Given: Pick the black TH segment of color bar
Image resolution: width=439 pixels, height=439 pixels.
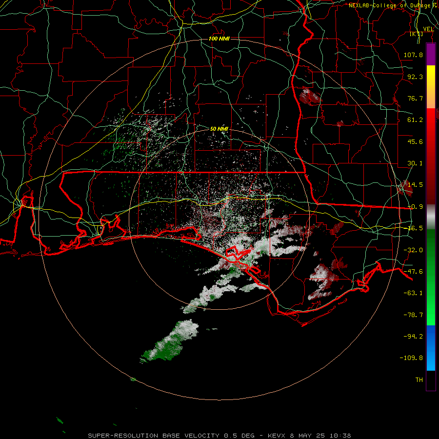Looking at the screenshot, I should (431, 380).
